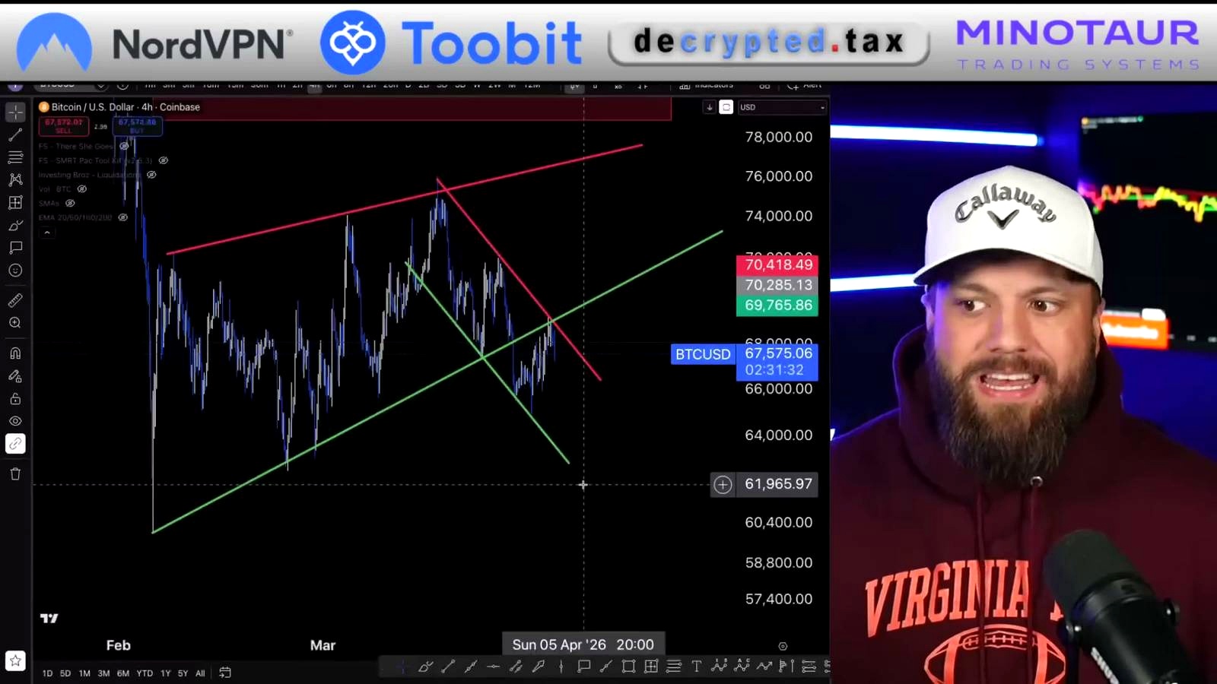This screenshot has height=684, width=1217.
Task: Click the Minotaur Trading Systems banner
Action: click(1078, 44)
